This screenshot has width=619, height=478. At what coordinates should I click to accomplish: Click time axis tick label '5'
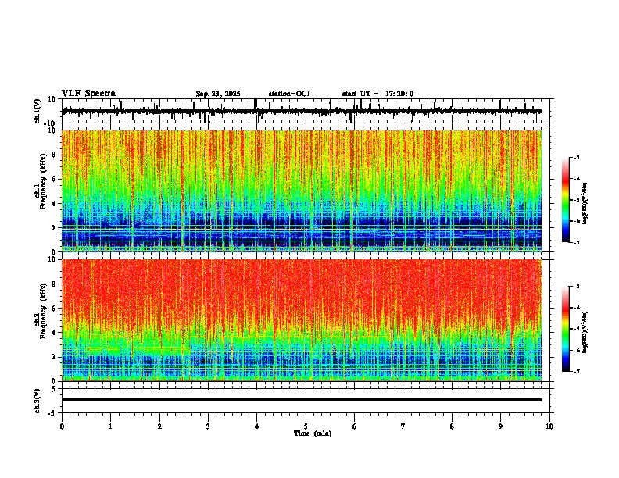pyautogui.click(x=306, y=426)
